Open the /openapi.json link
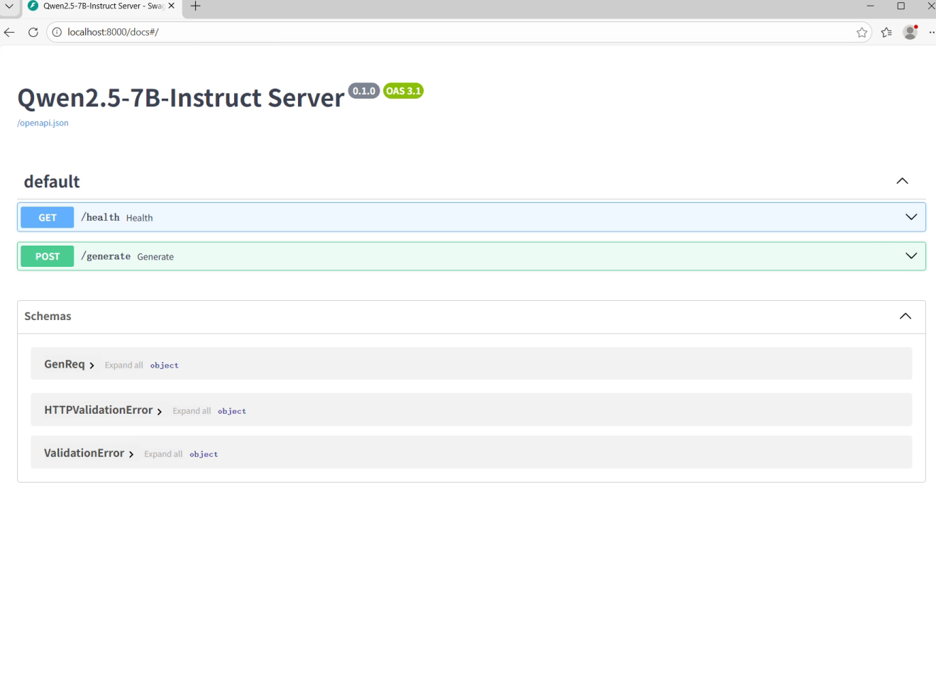Image resolution: width=936 pixels, height=682 pixels. (43, 123)
